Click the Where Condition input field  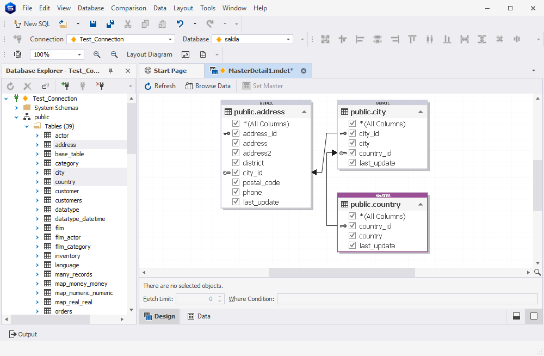pos(407,299)
